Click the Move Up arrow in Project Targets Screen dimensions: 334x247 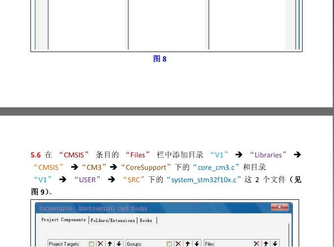pyautogui.click(x=110, y=244)
